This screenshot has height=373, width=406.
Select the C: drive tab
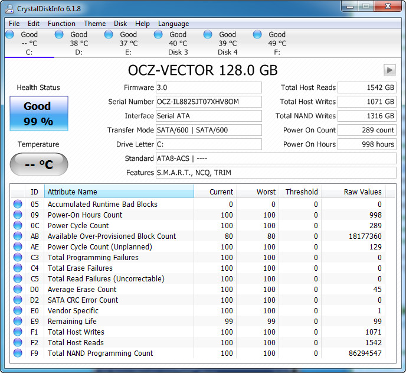30,43
